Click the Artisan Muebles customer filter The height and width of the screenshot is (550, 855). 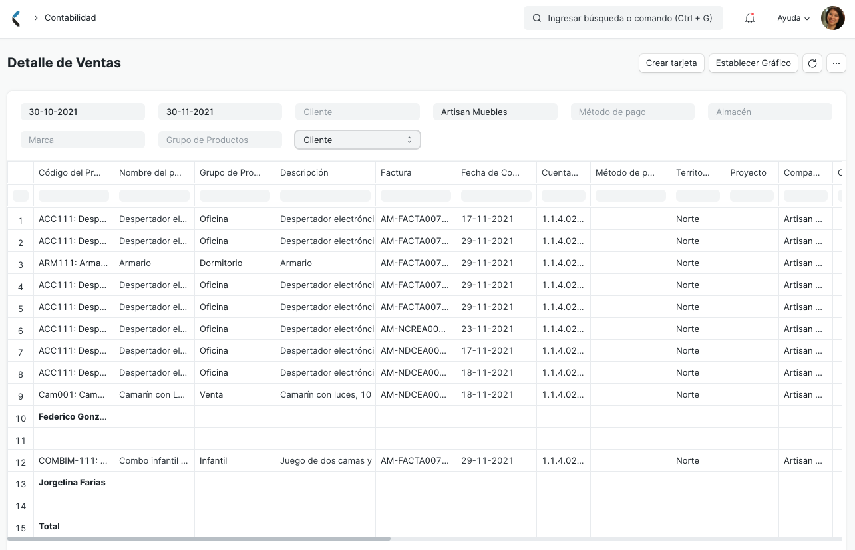pyautogui.click(x=495, y=112)
